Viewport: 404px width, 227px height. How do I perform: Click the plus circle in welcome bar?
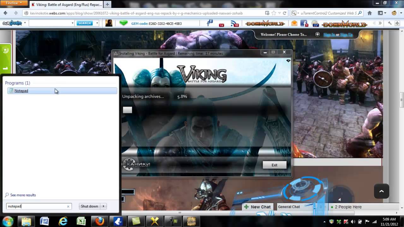317,34
